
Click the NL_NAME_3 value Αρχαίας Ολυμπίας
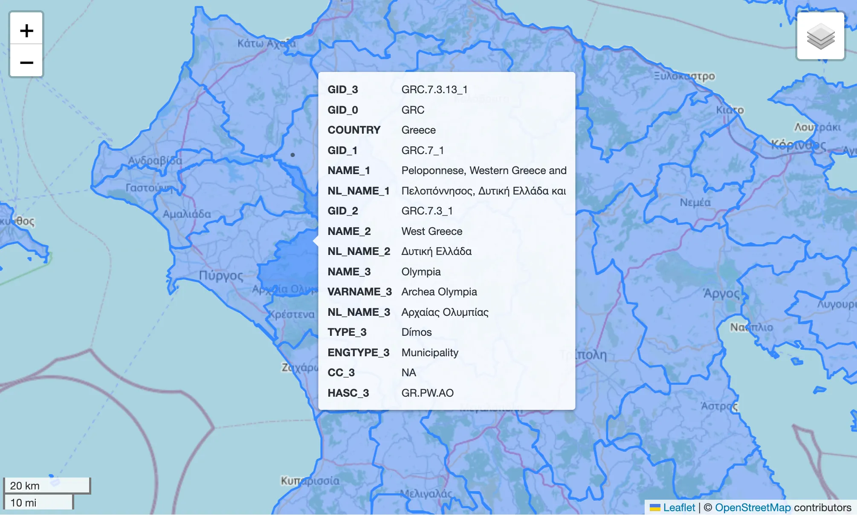point(445,312)
